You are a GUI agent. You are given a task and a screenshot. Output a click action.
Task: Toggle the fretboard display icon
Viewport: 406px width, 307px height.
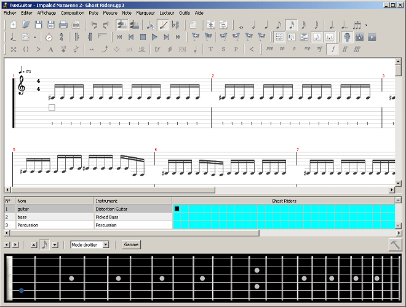coord(347,37)
